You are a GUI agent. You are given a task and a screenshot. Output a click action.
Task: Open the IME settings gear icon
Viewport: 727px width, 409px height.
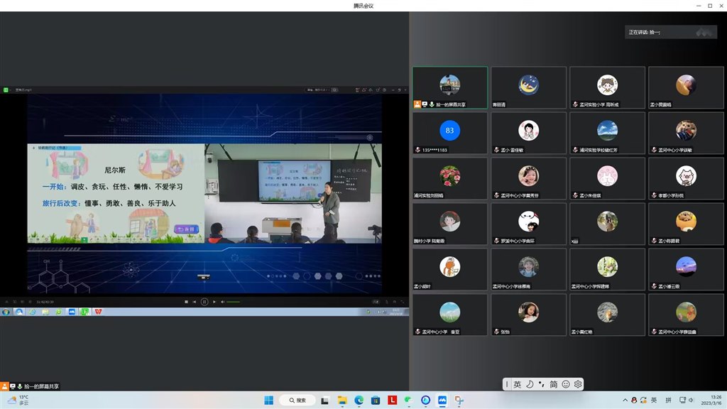coord(578,384)
